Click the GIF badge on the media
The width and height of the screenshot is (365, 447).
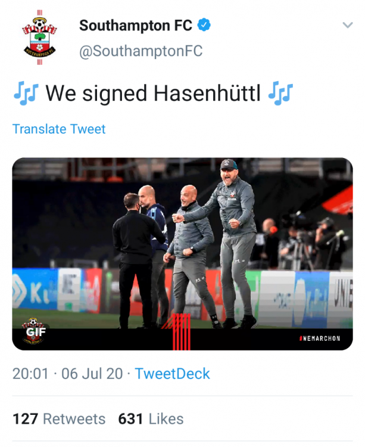(x=35, y=331)
